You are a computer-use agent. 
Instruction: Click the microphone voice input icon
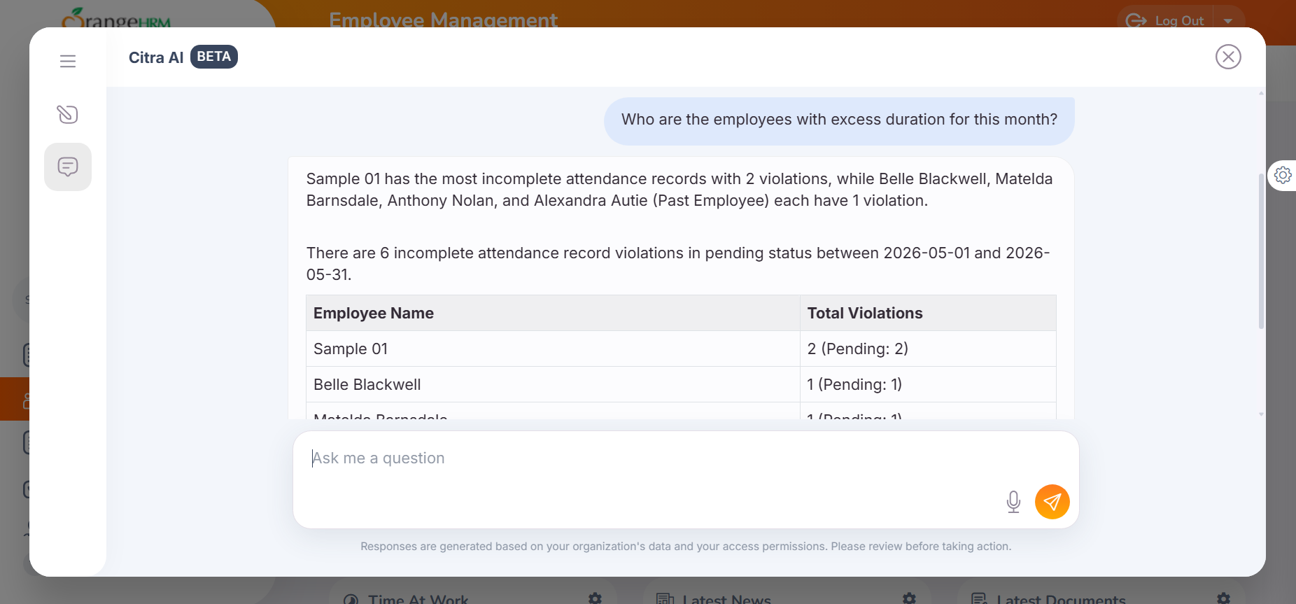(1013, 502)
